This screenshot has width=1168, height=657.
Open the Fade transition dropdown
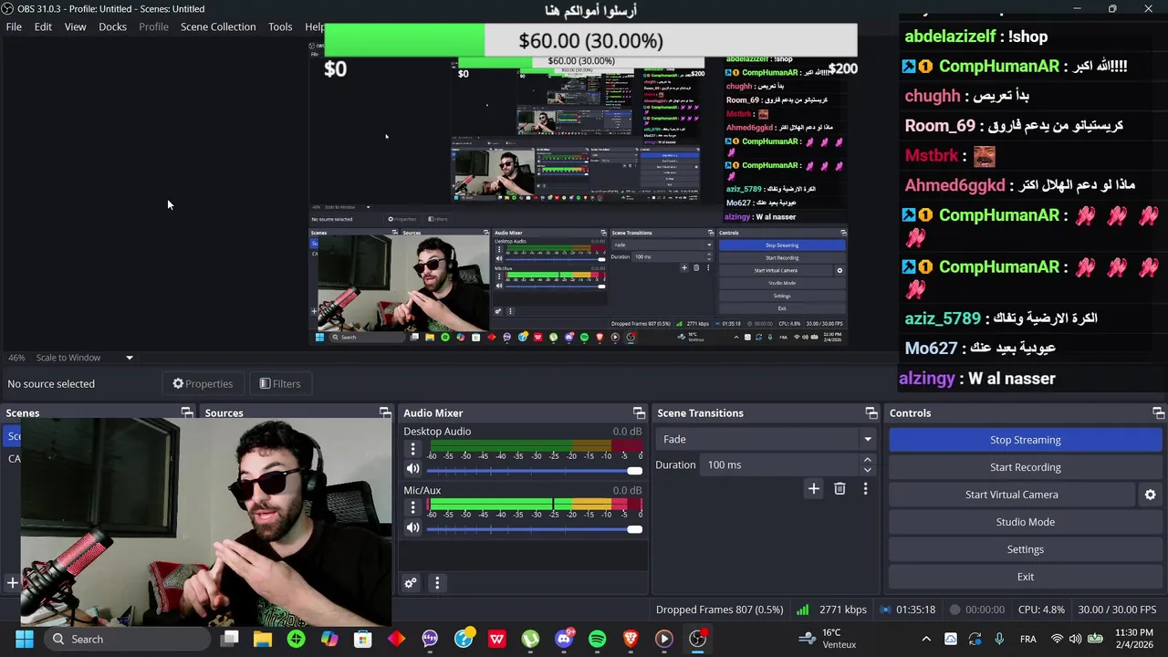[x=765, y=439]
